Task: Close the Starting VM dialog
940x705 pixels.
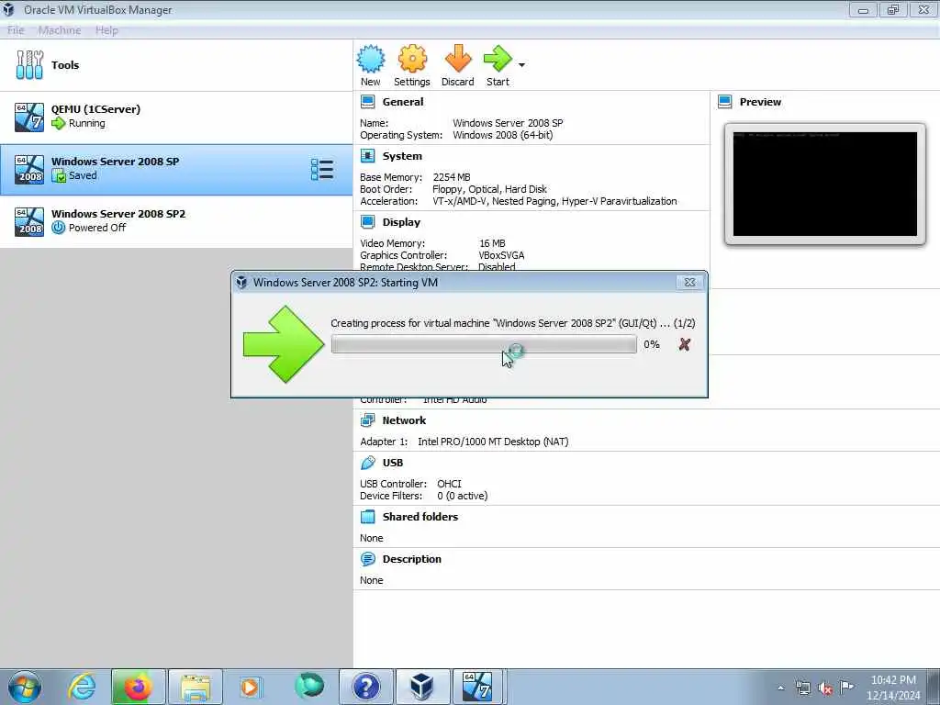Action: click(689, 282)
